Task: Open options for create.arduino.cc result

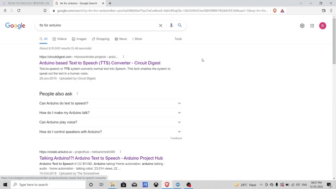Action: 120,152
